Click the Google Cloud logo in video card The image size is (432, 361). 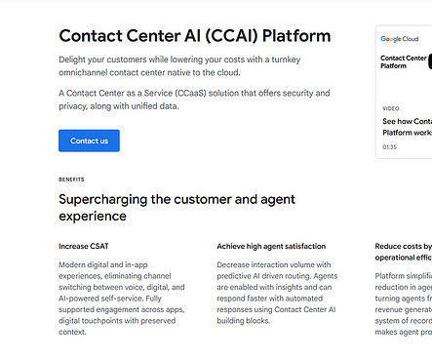coord(399,39)
